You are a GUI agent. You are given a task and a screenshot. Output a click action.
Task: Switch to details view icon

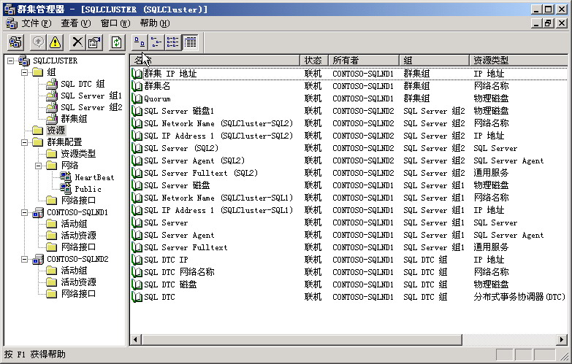190,42
